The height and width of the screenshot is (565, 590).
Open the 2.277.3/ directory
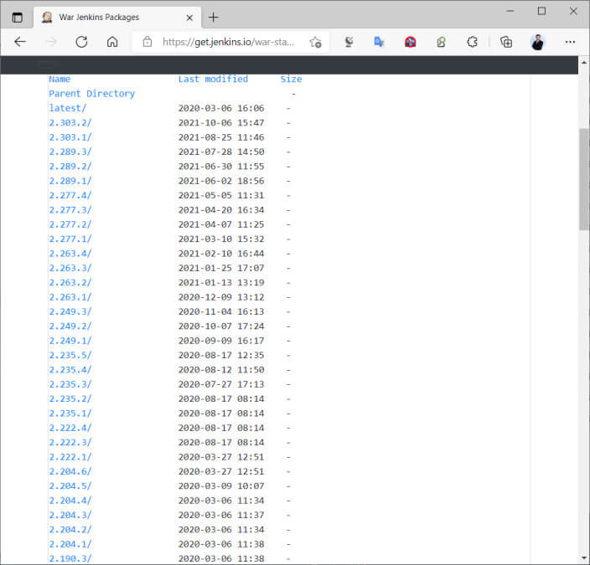pyautogui.click(x=70, y=210)
